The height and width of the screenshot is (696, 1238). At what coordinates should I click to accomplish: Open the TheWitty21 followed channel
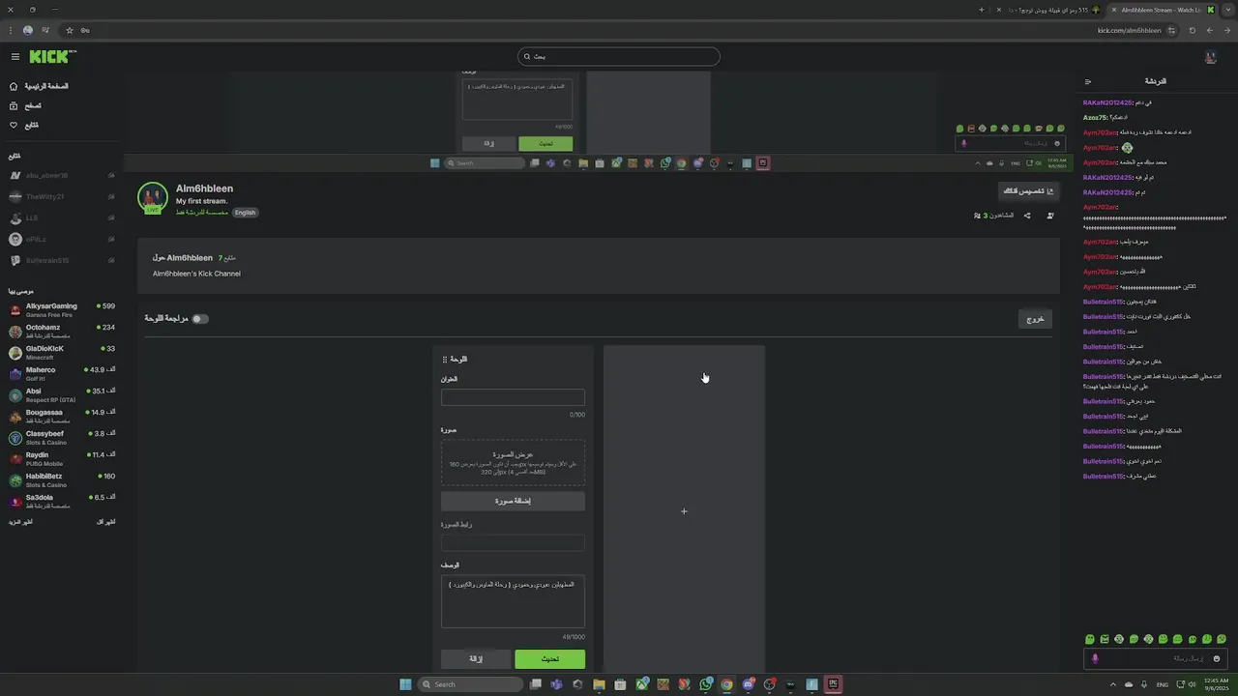61,197
